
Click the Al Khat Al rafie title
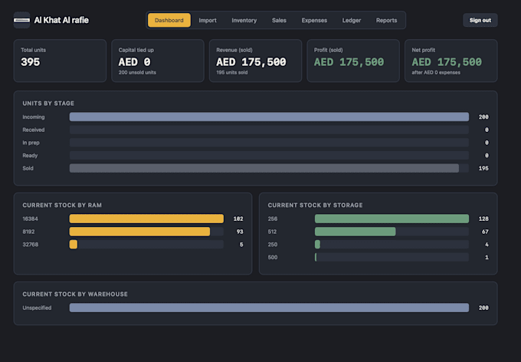click(x=61, y=20)
